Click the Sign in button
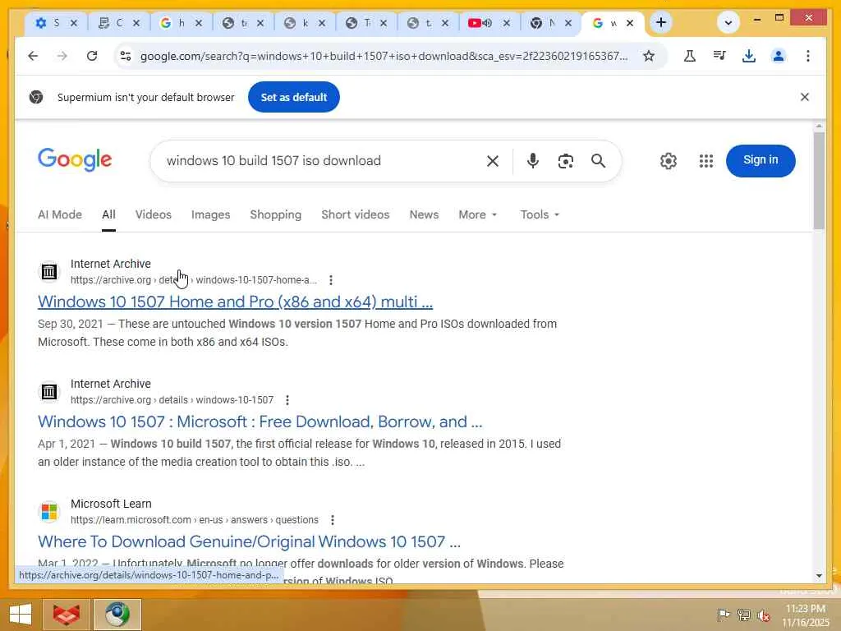841x631 pixels. [x=761, y=160]
